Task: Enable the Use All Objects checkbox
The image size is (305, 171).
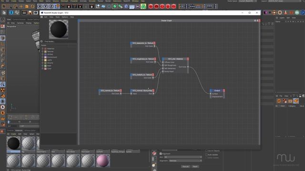Action: [206, 151]
